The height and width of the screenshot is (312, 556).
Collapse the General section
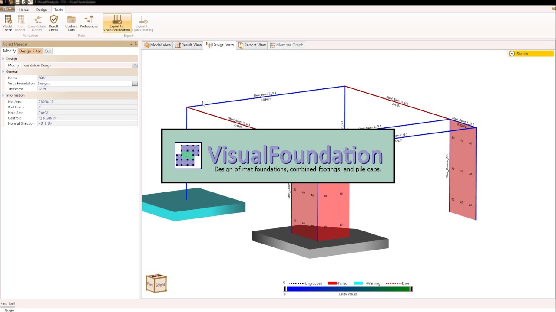[x=3, y=71]
